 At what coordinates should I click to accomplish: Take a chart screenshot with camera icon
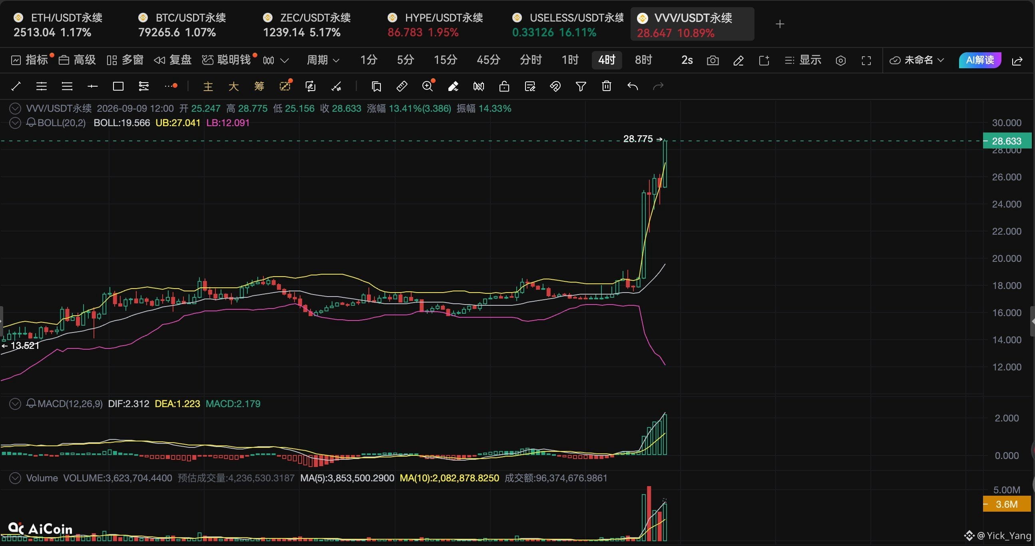click(713, 61)
